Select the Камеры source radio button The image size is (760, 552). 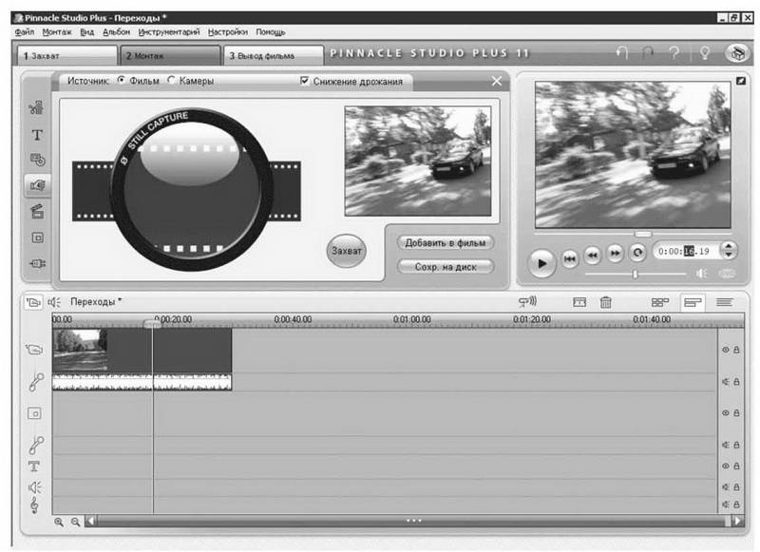pos(171,81)
